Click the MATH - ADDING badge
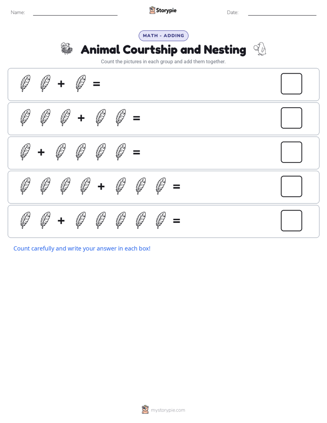 tap(163, 36)
